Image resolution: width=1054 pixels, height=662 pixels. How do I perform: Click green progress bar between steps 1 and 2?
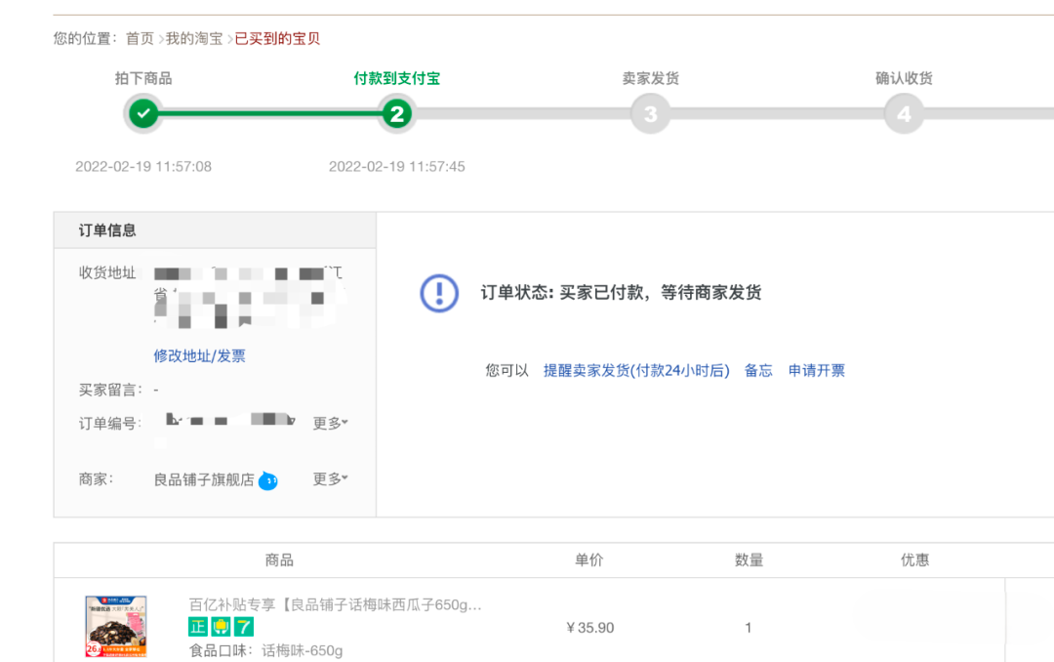(269, 113)
